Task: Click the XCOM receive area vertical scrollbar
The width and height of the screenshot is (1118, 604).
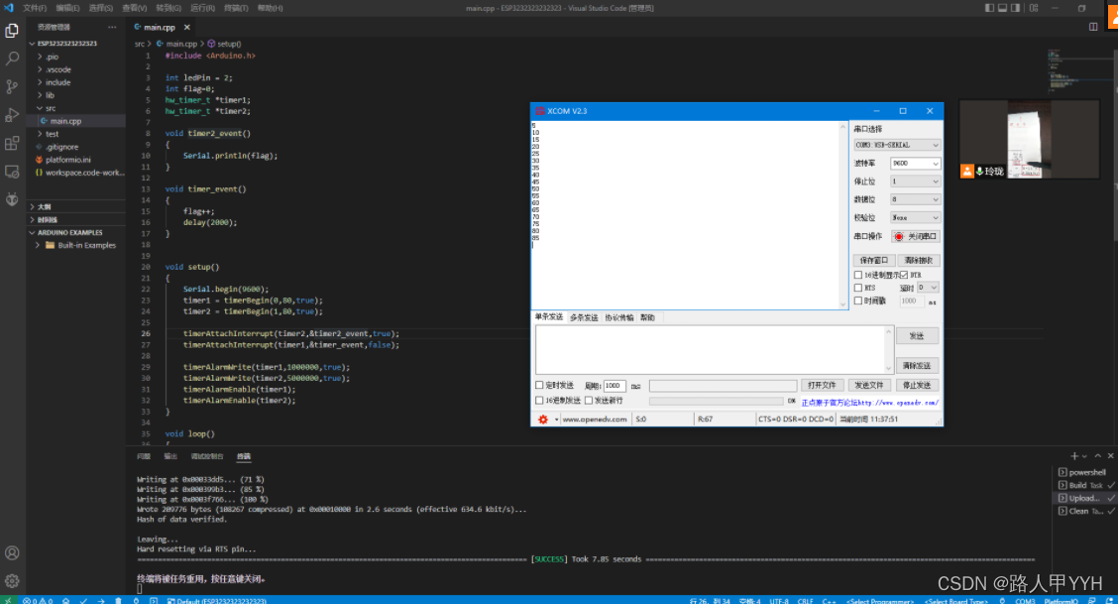Action: point(842,214)
